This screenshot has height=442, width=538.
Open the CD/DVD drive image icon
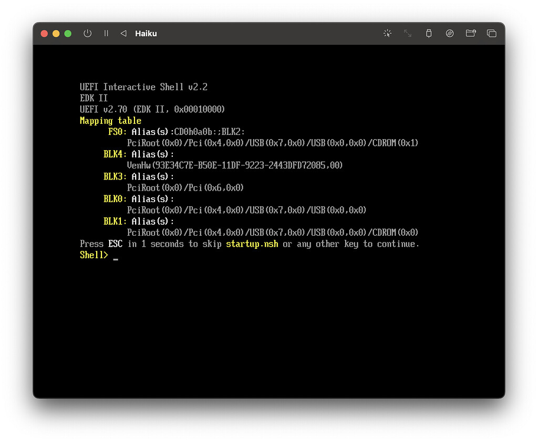pyautogui.click(x=450, y=33)
